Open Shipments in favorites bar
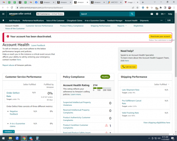177x141 pixels. tap(144, 20)
